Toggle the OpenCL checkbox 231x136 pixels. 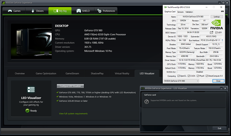click(179, 76)
